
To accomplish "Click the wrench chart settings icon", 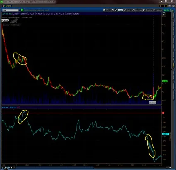I will (116, 10).
